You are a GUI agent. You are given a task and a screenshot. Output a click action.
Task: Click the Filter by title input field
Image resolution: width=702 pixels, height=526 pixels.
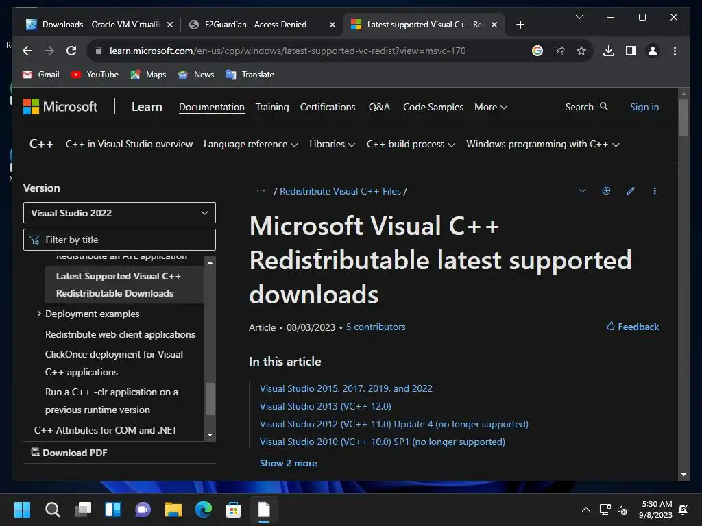119,240
